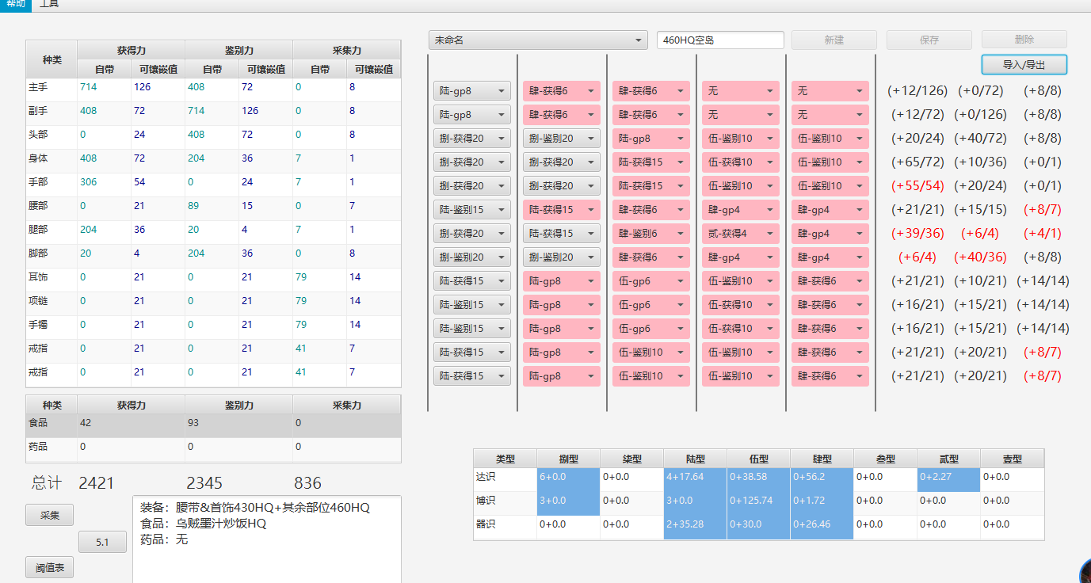This screenshot has width=1091, height=583.
Task: Open the 阈值表 threshold table
Action: (50, 568)
